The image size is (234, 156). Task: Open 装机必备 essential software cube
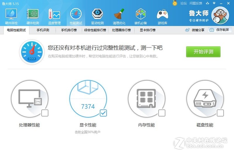[141, 16]
